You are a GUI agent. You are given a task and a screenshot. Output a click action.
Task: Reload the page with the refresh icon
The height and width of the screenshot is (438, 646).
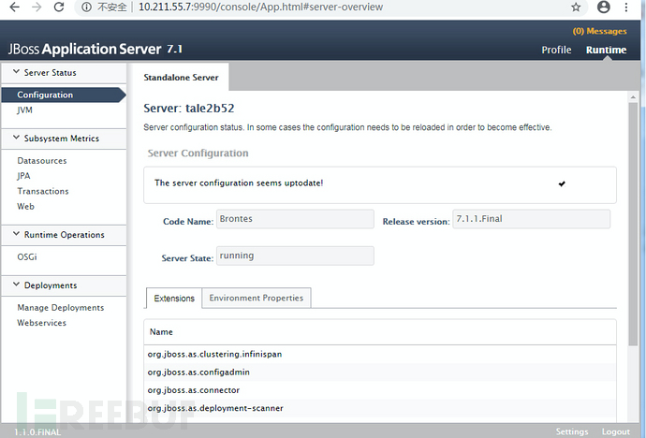(58, 7)
